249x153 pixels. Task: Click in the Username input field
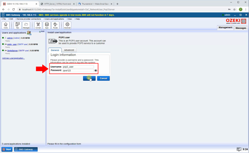click(x=78, y=67)
